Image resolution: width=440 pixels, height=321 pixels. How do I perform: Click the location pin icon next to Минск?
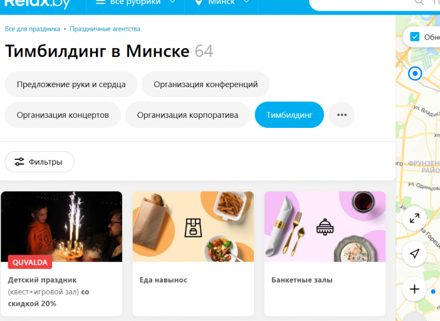click(x=199, y=3)
